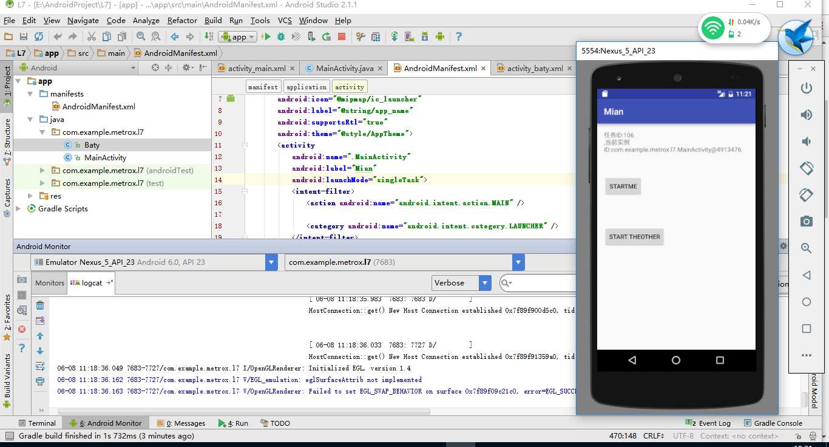Click the red terminate application icon in Android Monitor
Viewport: 829px width, 447px height.
pyautogui.click(x=22, y=329)
